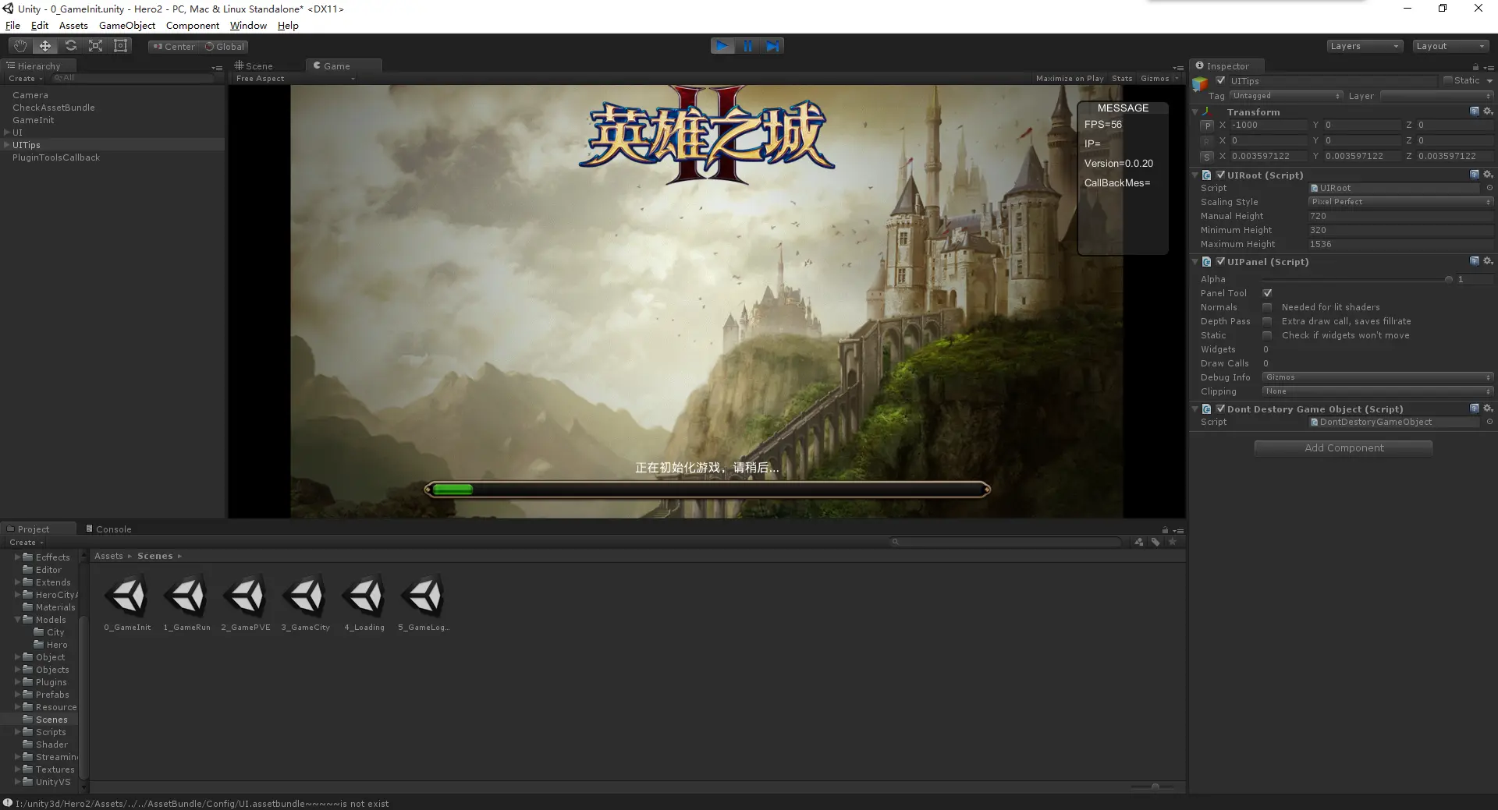Open the Free Aspect dropdown
1498x810 pixels.
(x=295, y=79)
